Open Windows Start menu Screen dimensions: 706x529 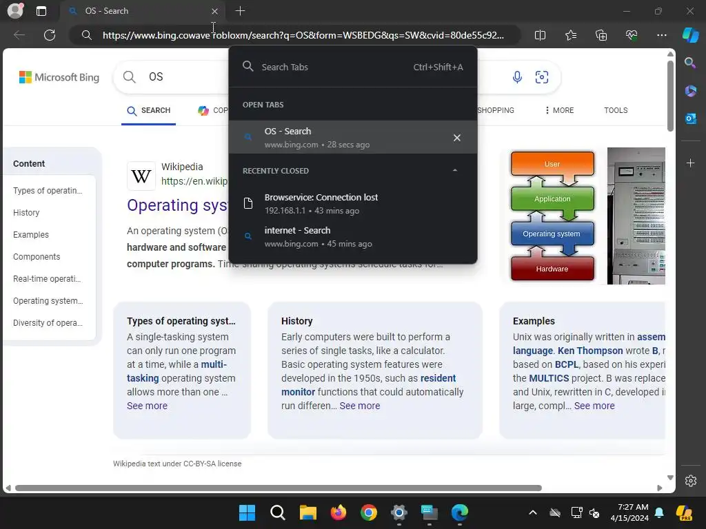(247, 512)
